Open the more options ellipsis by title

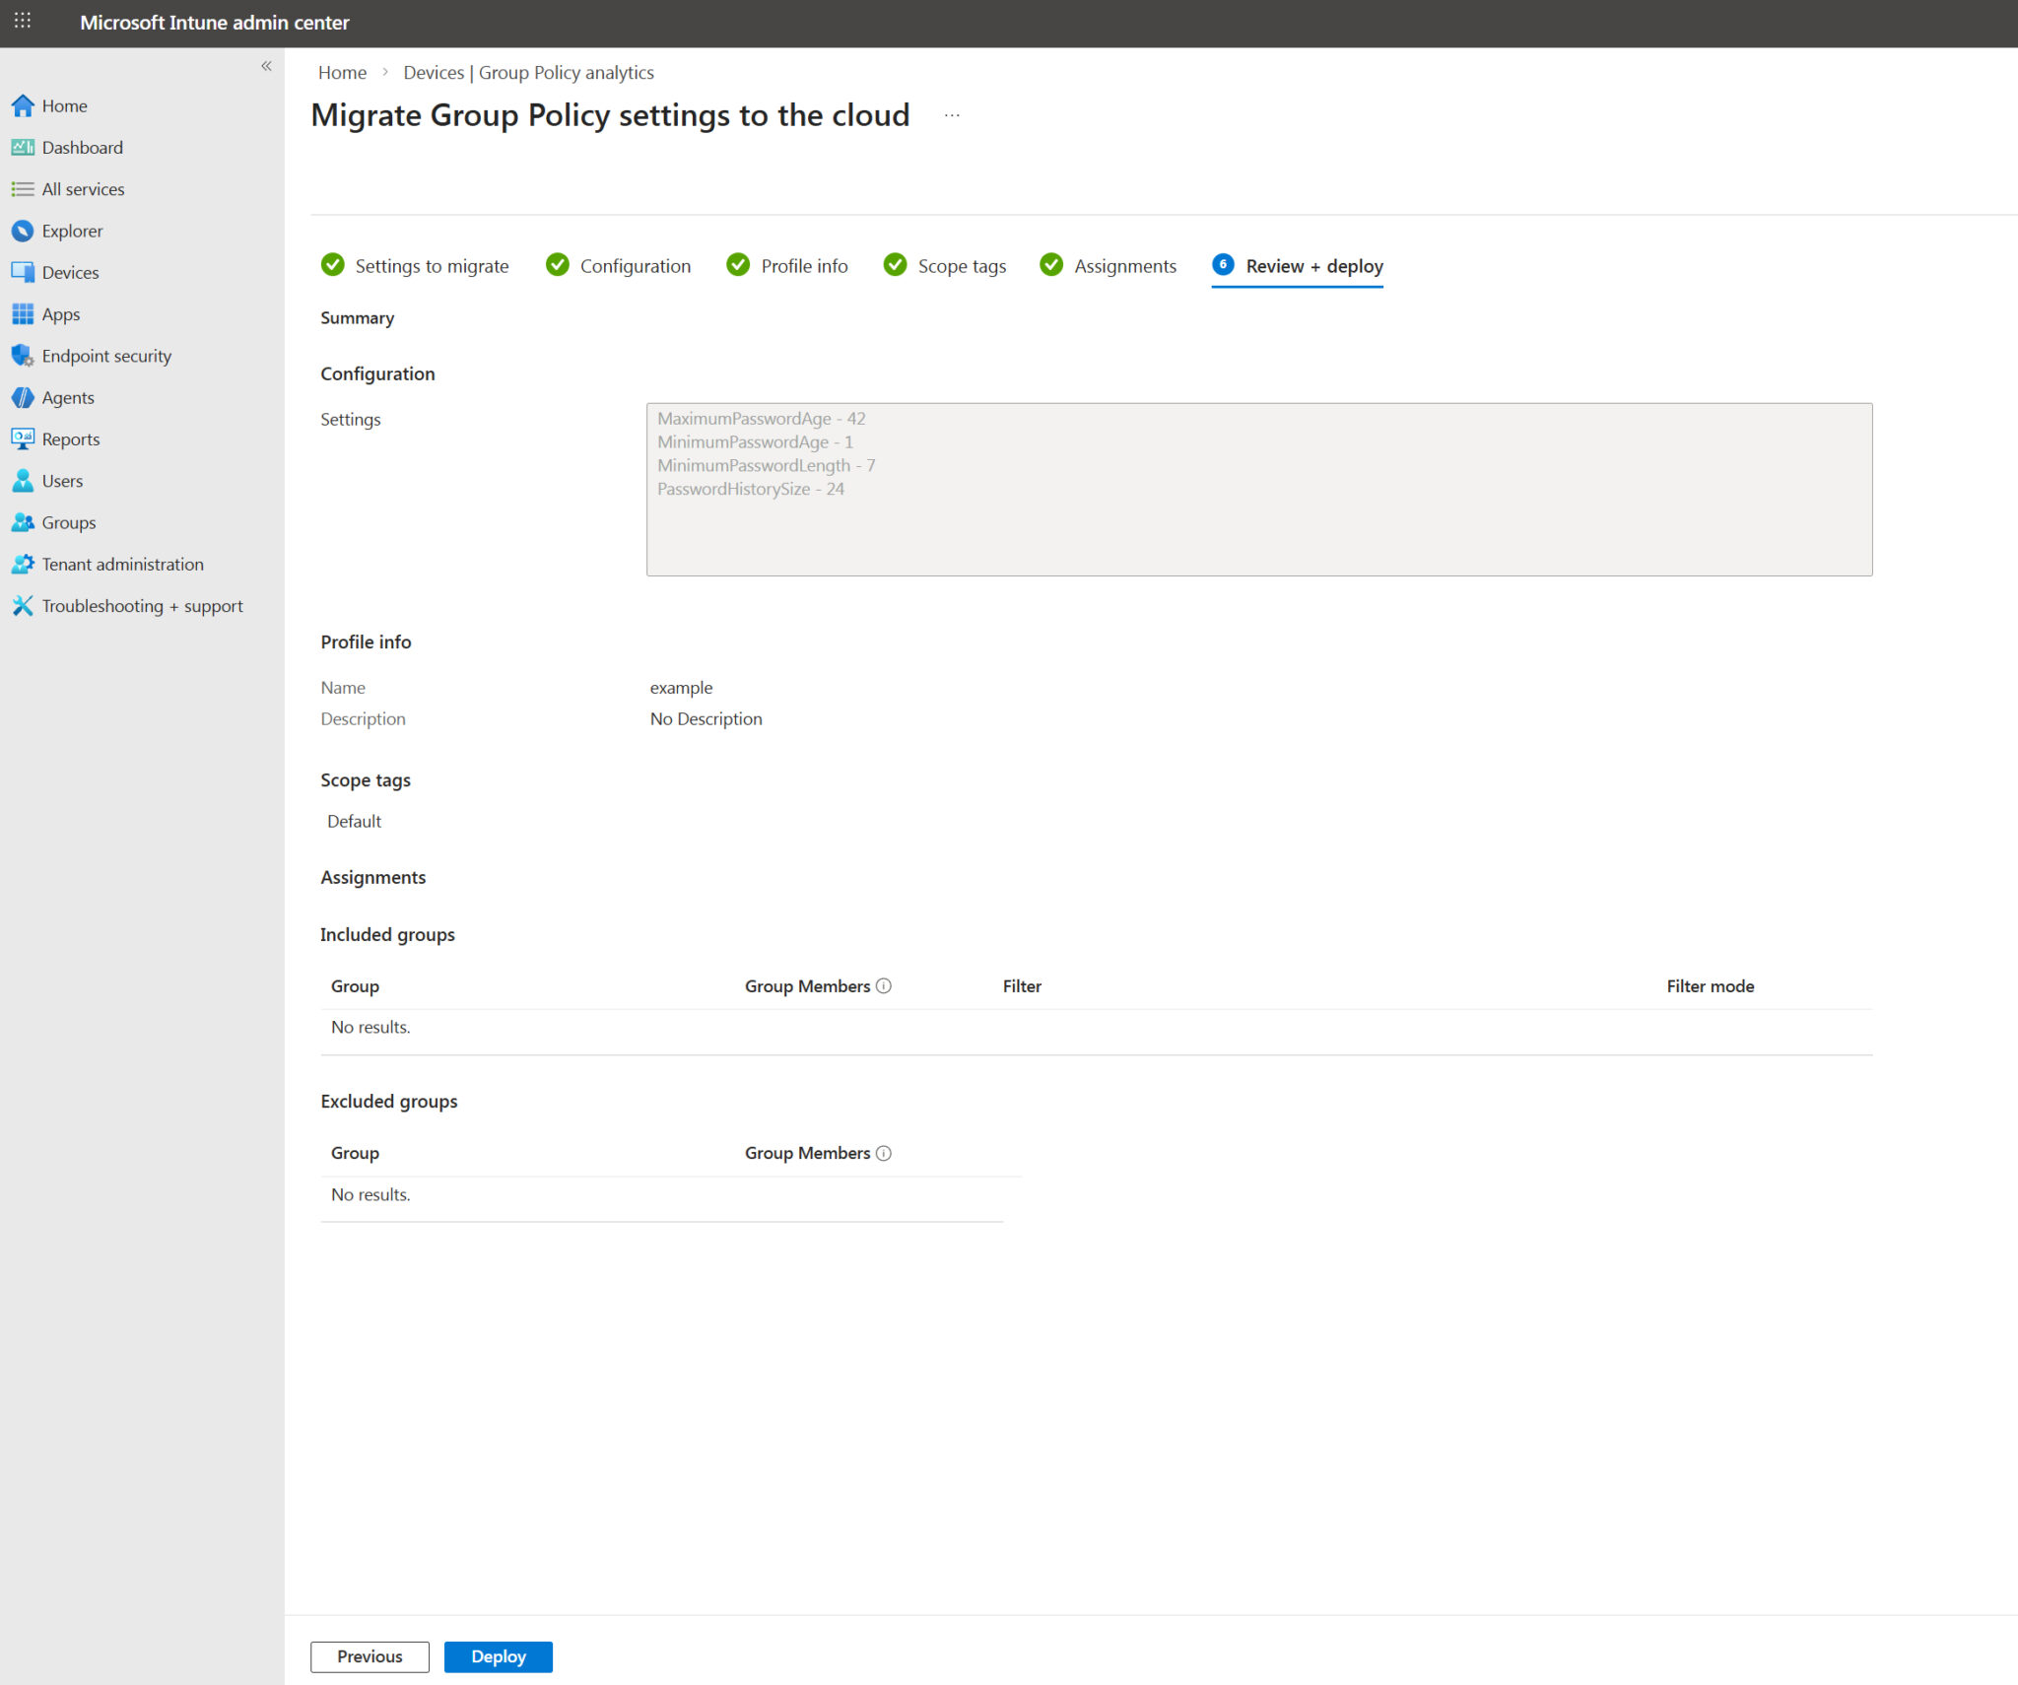pyautogui.click(x=952, y=115)
